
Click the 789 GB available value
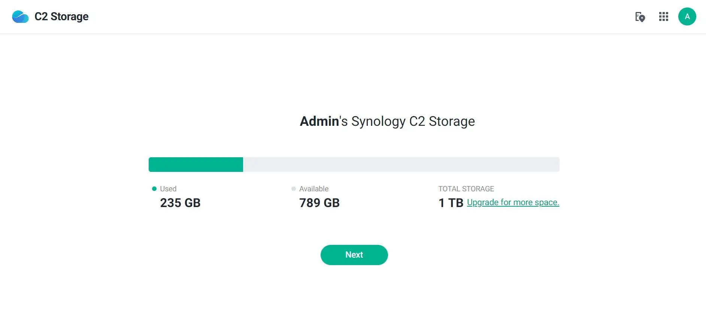click(x=319, y=203)
